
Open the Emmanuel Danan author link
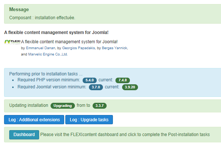click(41, 48)
